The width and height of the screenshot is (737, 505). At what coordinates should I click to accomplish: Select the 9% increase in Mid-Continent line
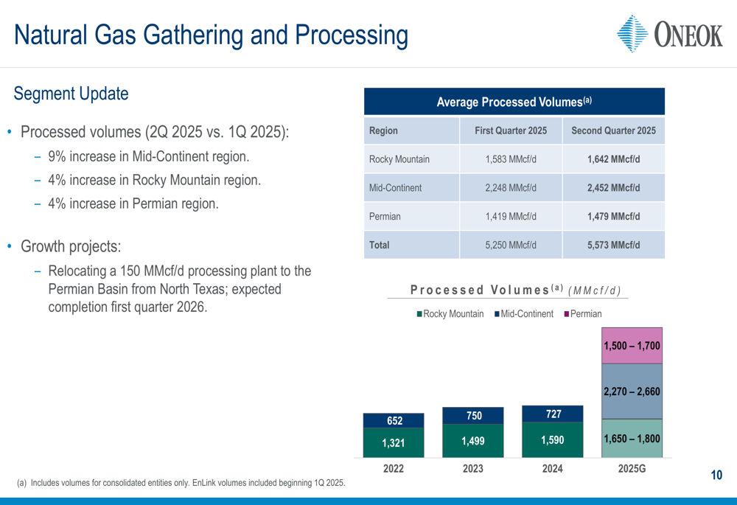pos(149,156)
